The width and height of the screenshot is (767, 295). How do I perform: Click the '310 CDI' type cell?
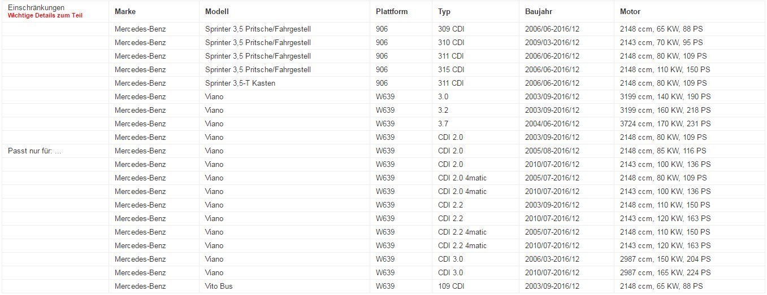tap(451, 42)
